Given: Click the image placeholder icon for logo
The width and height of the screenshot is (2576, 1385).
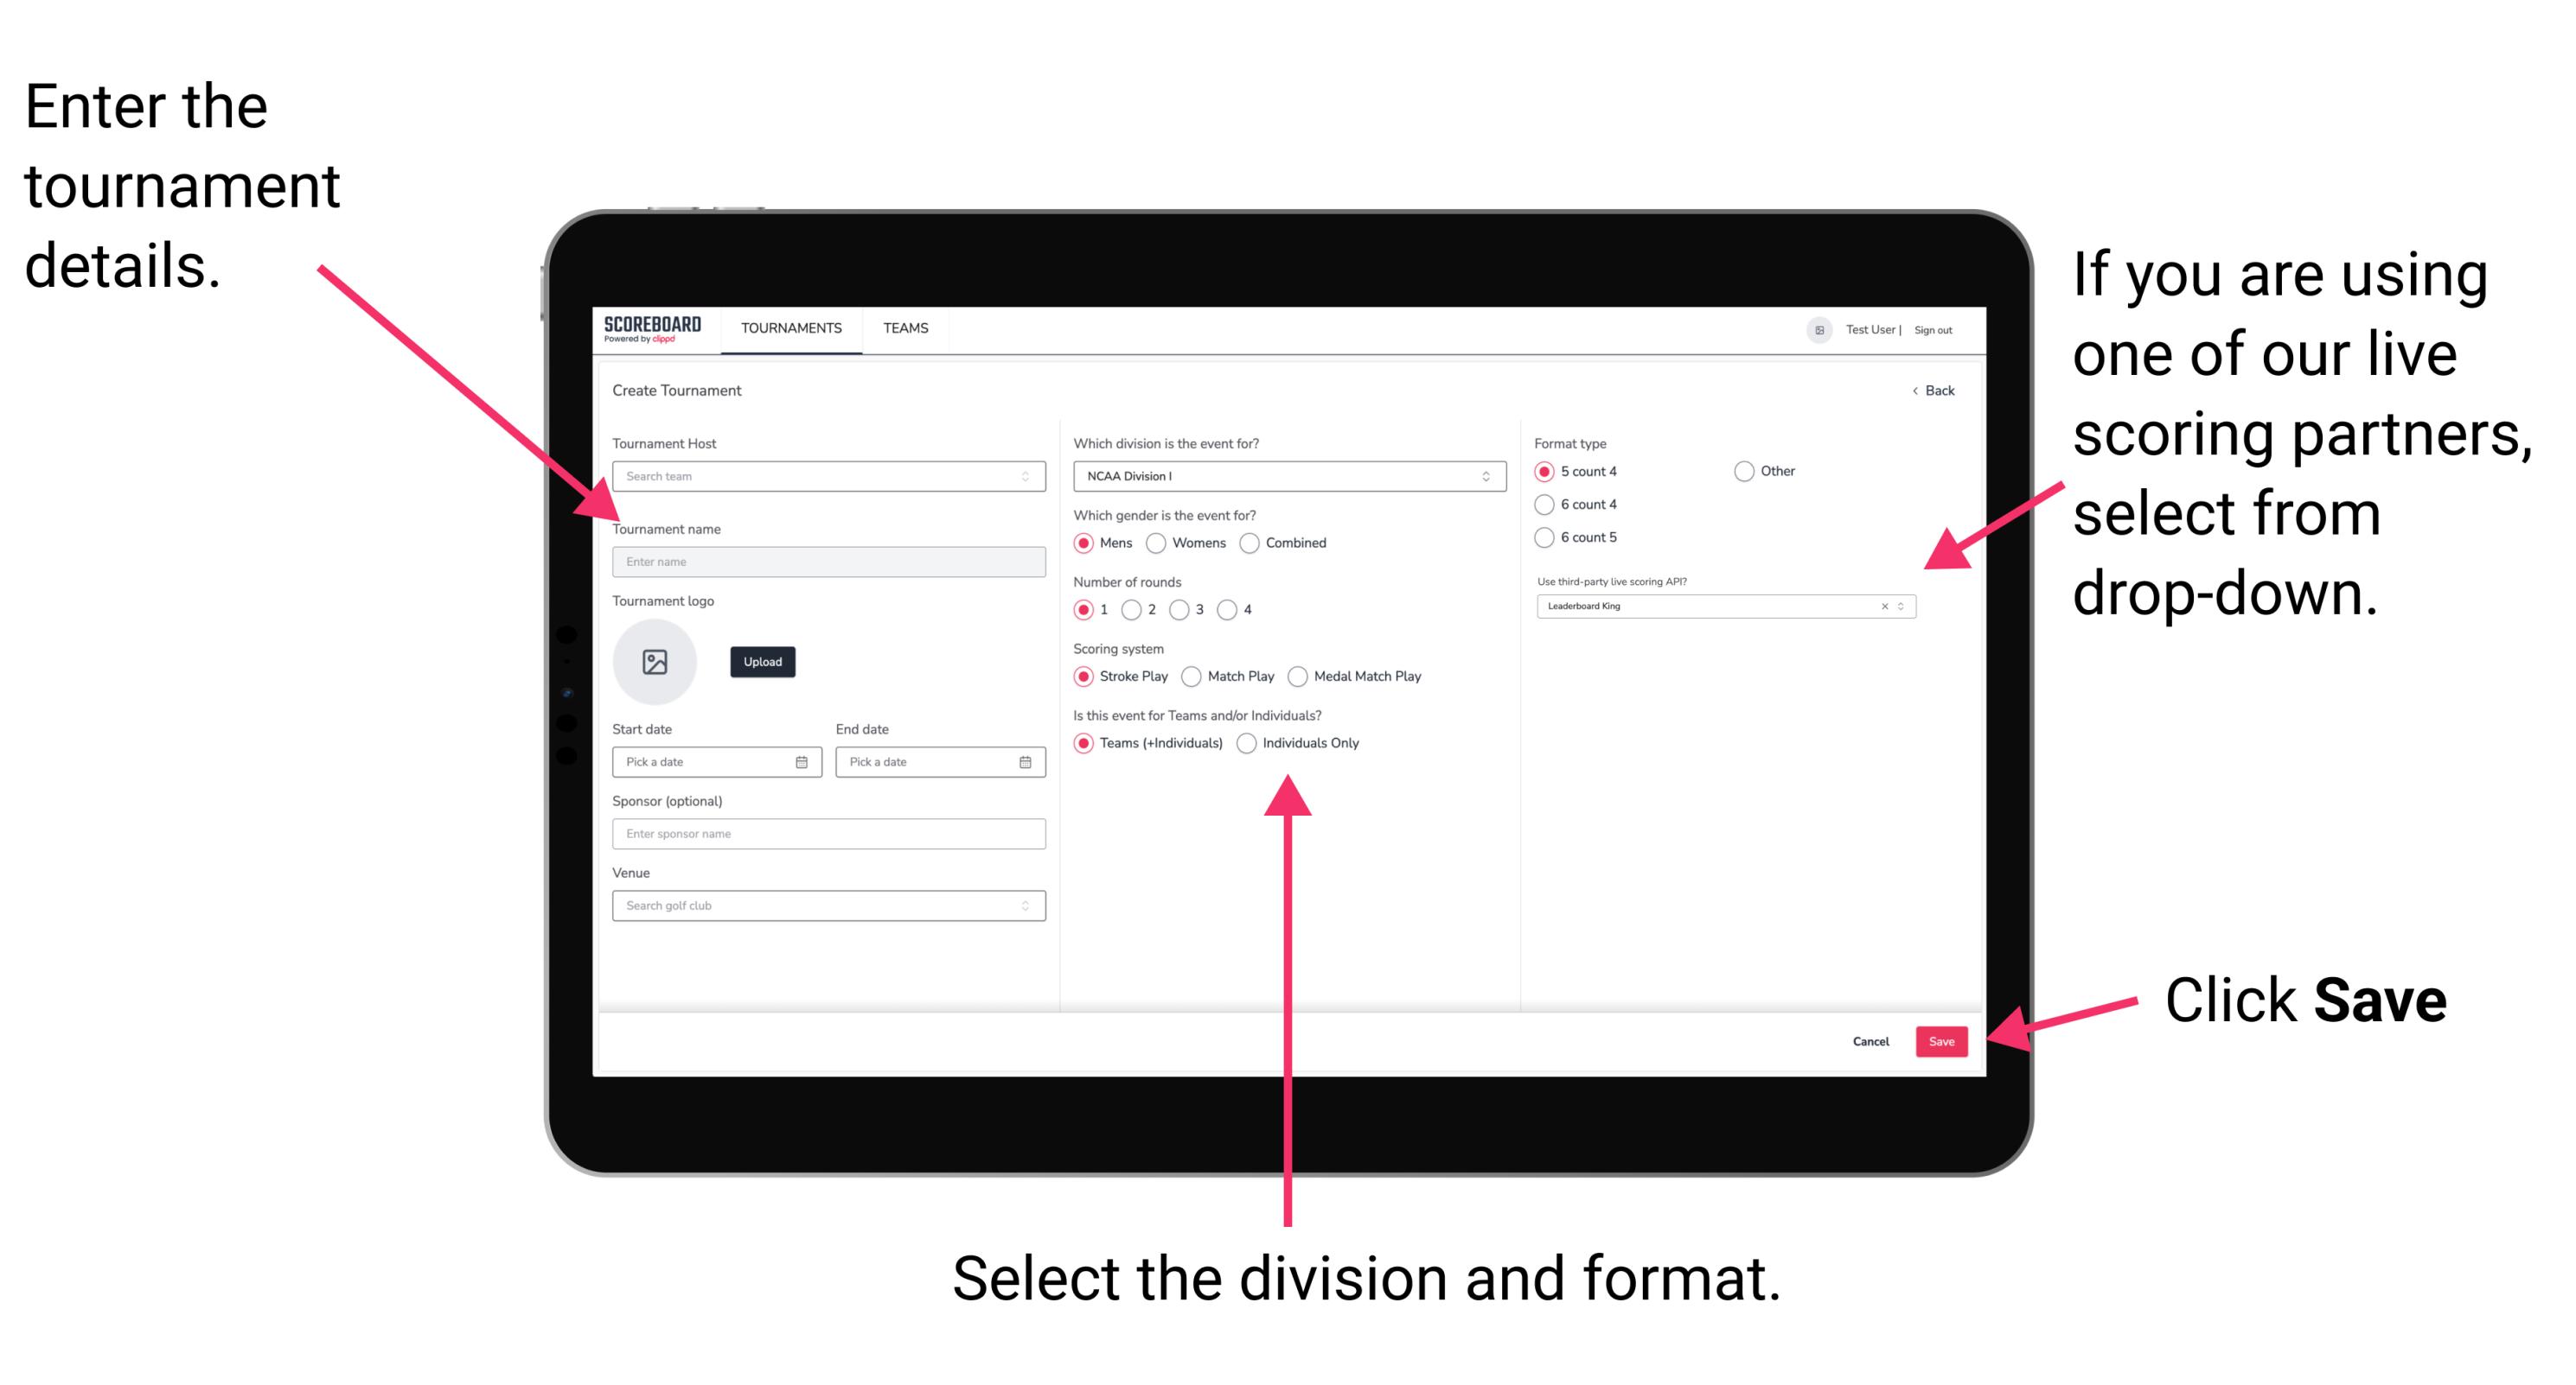Looking at the screenshot, I should coord(655,662).
